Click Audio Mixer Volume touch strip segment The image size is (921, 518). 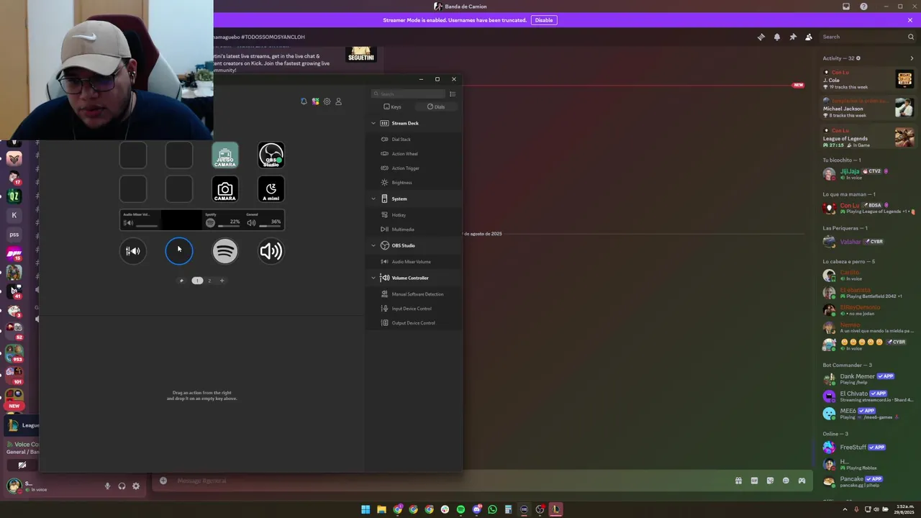(140, 220)
